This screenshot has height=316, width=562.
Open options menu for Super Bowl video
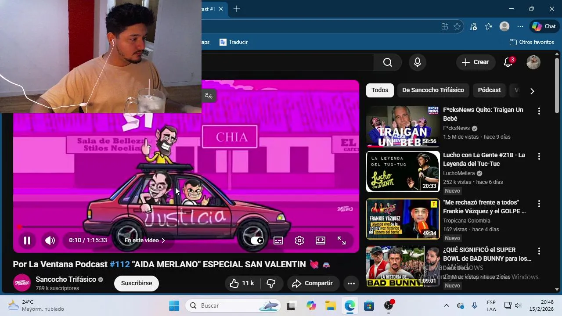point(539,251)
